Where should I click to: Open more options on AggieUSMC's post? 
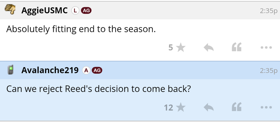tap(266, 48)
